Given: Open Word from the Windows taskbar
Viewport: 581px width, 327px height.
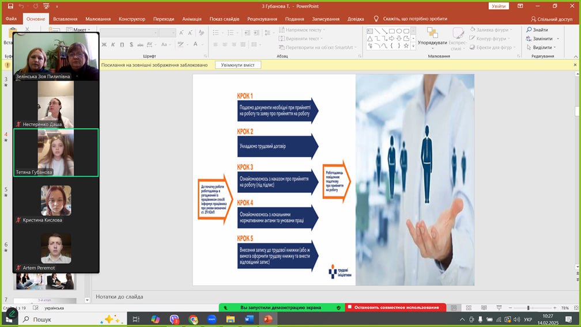Looking at the screenshot, I should coord(249,319).
